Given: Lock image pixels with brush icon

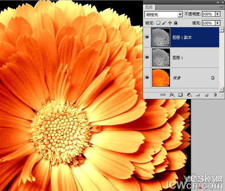Looking at the screenshot, I should click(x=164, y=23).
